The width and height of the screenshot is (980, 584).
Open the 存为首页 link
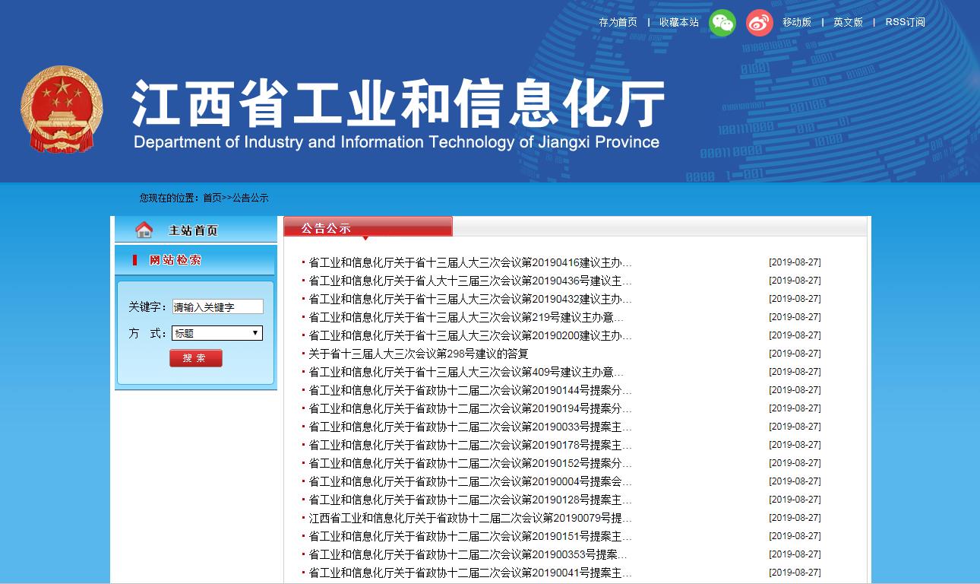(618, 23)
